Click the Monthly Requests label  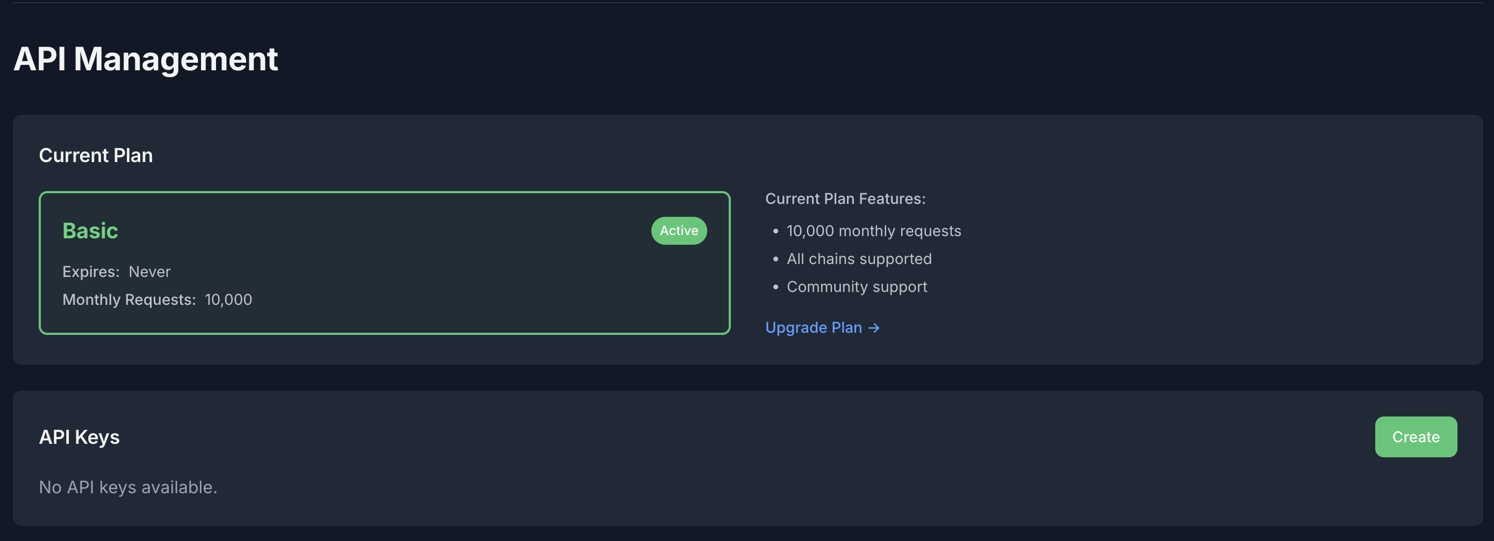(129, 299)
